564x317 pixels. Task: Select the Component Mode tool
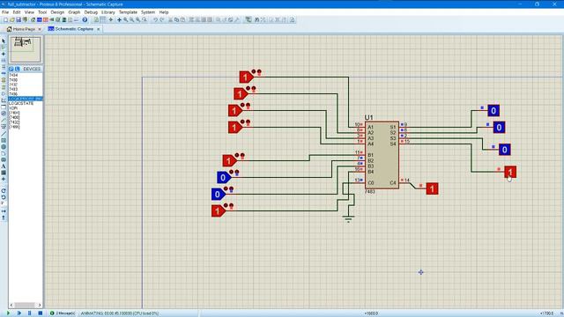point(4,48)
